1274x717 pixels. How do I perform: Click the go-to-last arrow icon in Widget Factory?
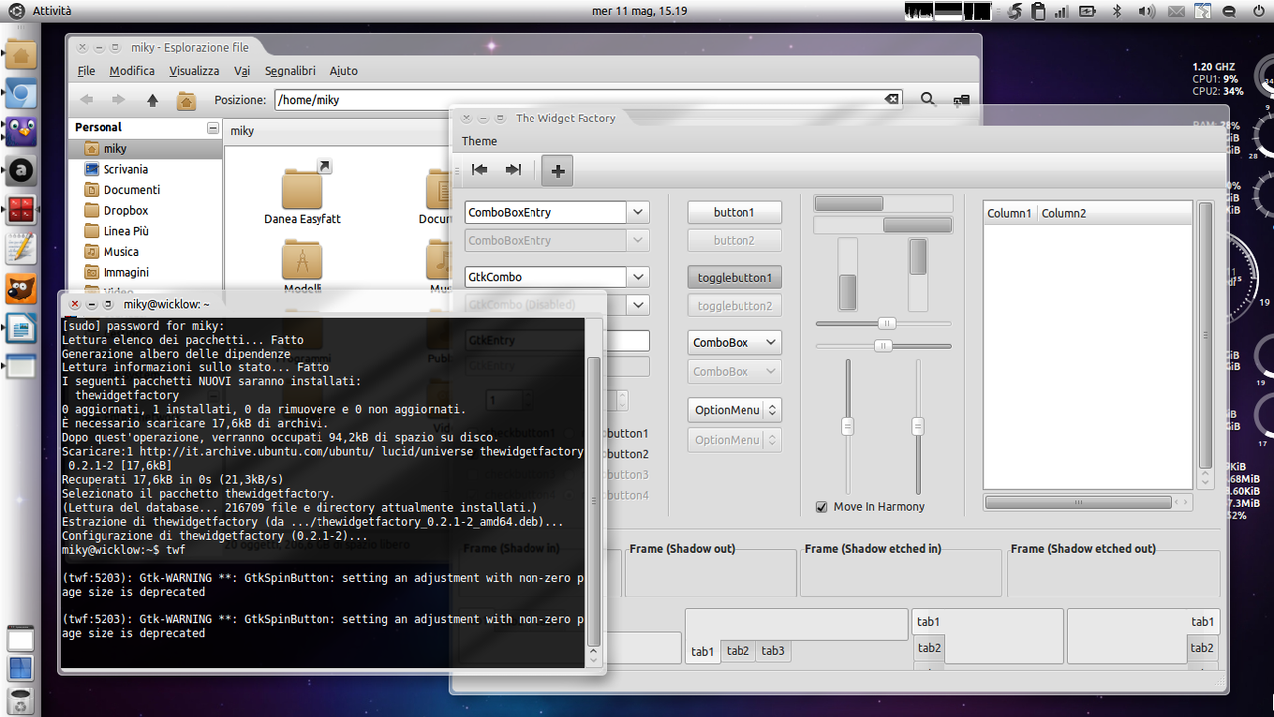click(x=513, y=170)
